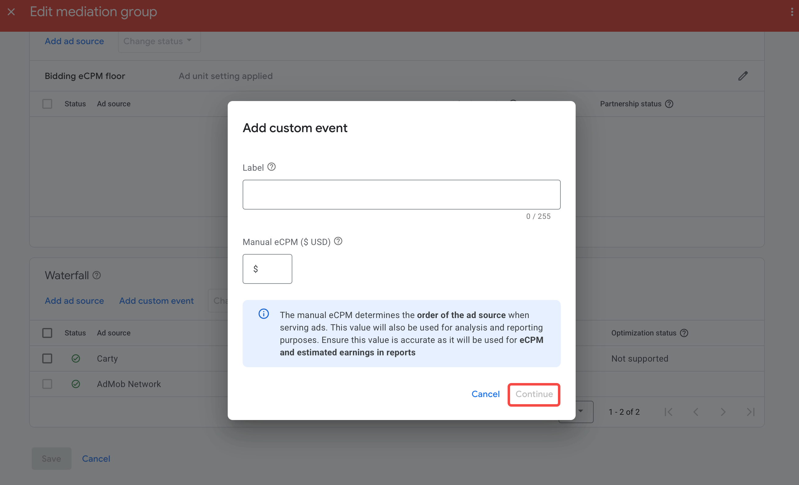The height and width of the screenshot is (485, 799).
Task: Select all waterfall ad sources
Action: (x=47, y=333)
